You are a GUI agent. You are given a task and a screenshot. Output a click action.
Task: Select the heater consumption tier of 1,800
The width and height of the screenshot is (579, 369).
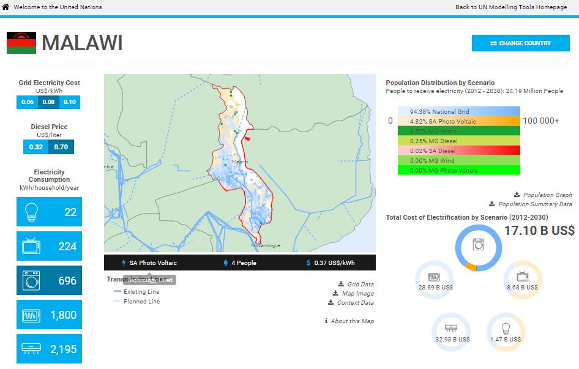49,315
